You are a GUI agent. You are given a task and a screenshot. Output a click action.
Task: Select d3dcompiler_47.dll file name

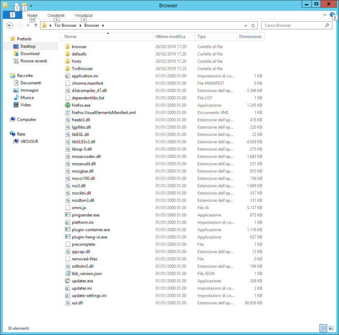[x=89, y=91]
